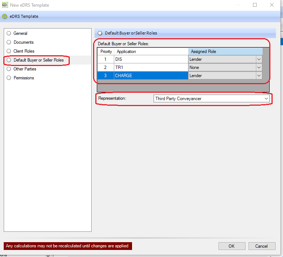Open the Assigned Role dropdown for TR1
Image resolution: width=283 pixels, height=257 pixels.
pyautogui.click(x=259, y=67)
